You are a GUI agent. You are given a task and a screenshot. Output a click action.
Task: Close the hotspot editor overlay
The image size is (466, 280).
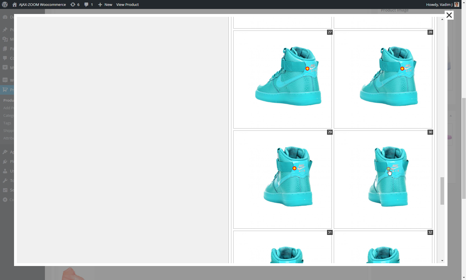449,15
